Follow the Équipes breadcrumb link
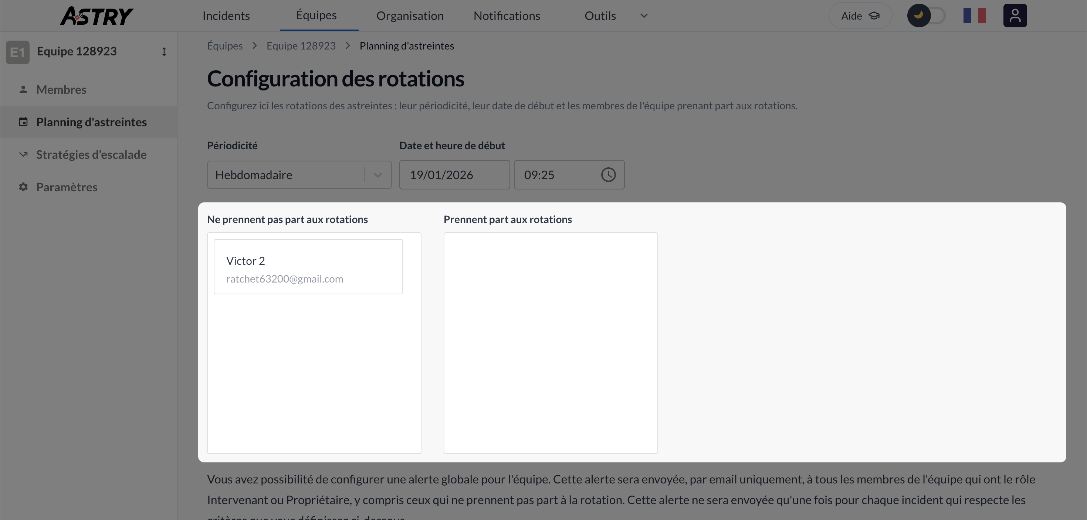 [224, 46]
